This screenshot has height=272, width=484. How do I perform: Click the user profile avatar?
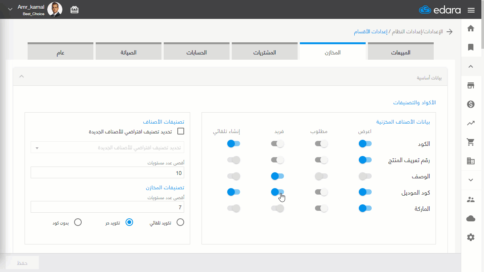tap(55, 9)
